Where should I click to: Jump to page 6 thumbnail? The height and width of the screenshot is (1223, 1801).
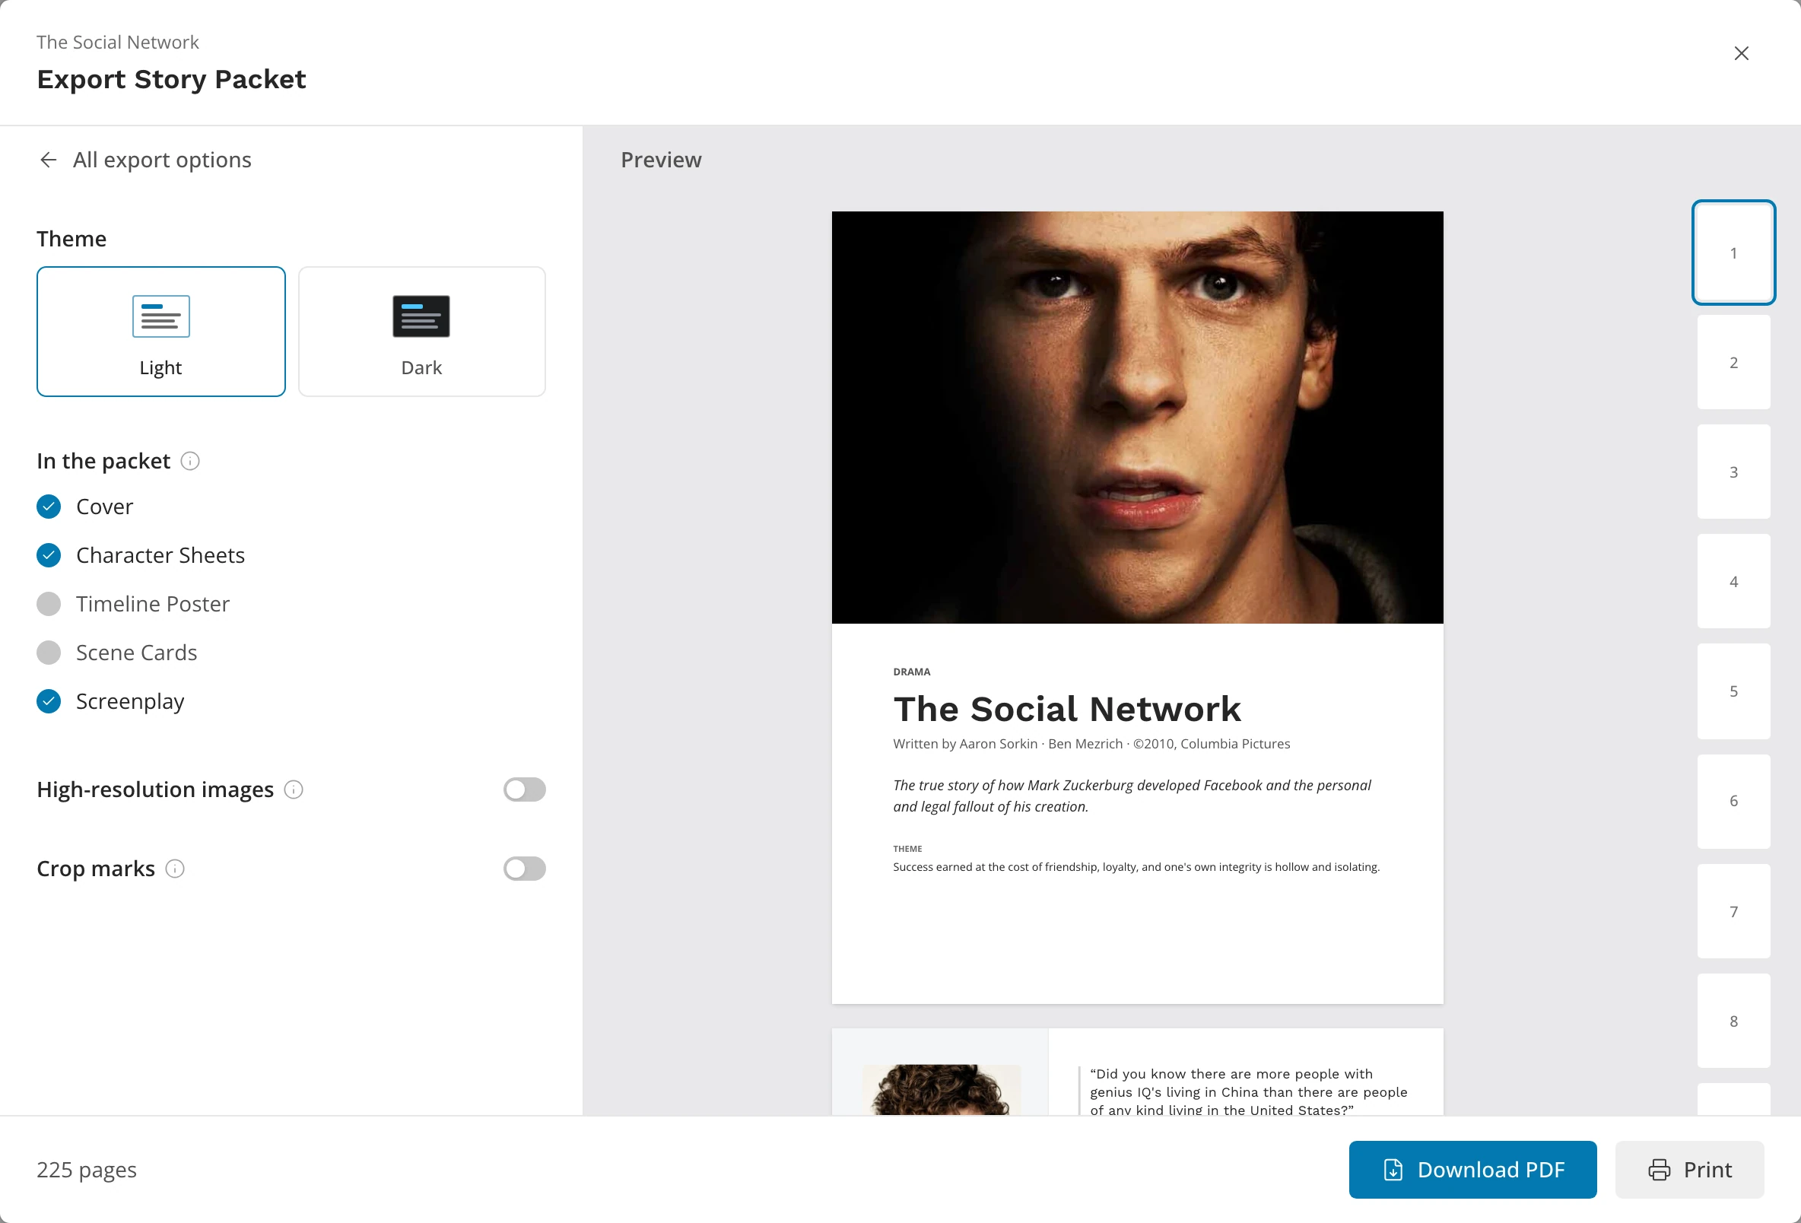point(1733,801)
